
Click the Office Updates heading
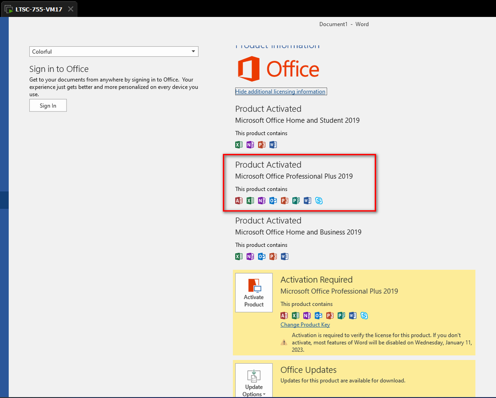click(x=309, y=370)
